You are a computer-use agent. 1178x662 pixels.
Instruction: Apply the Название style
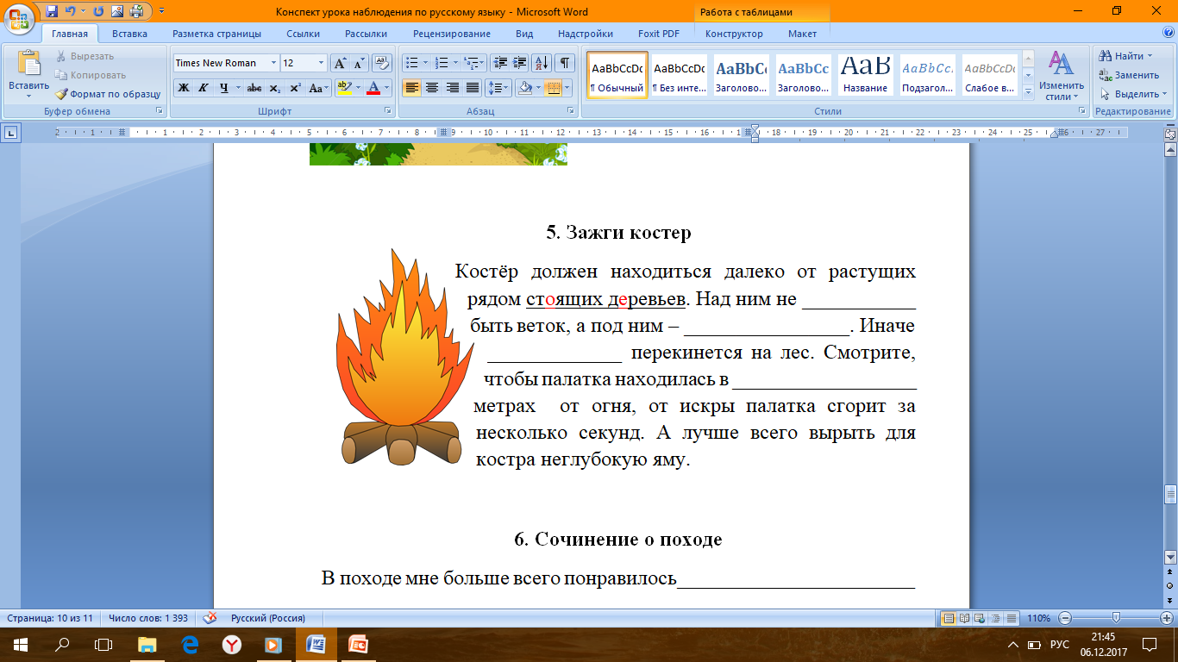(x=866, y=75)
